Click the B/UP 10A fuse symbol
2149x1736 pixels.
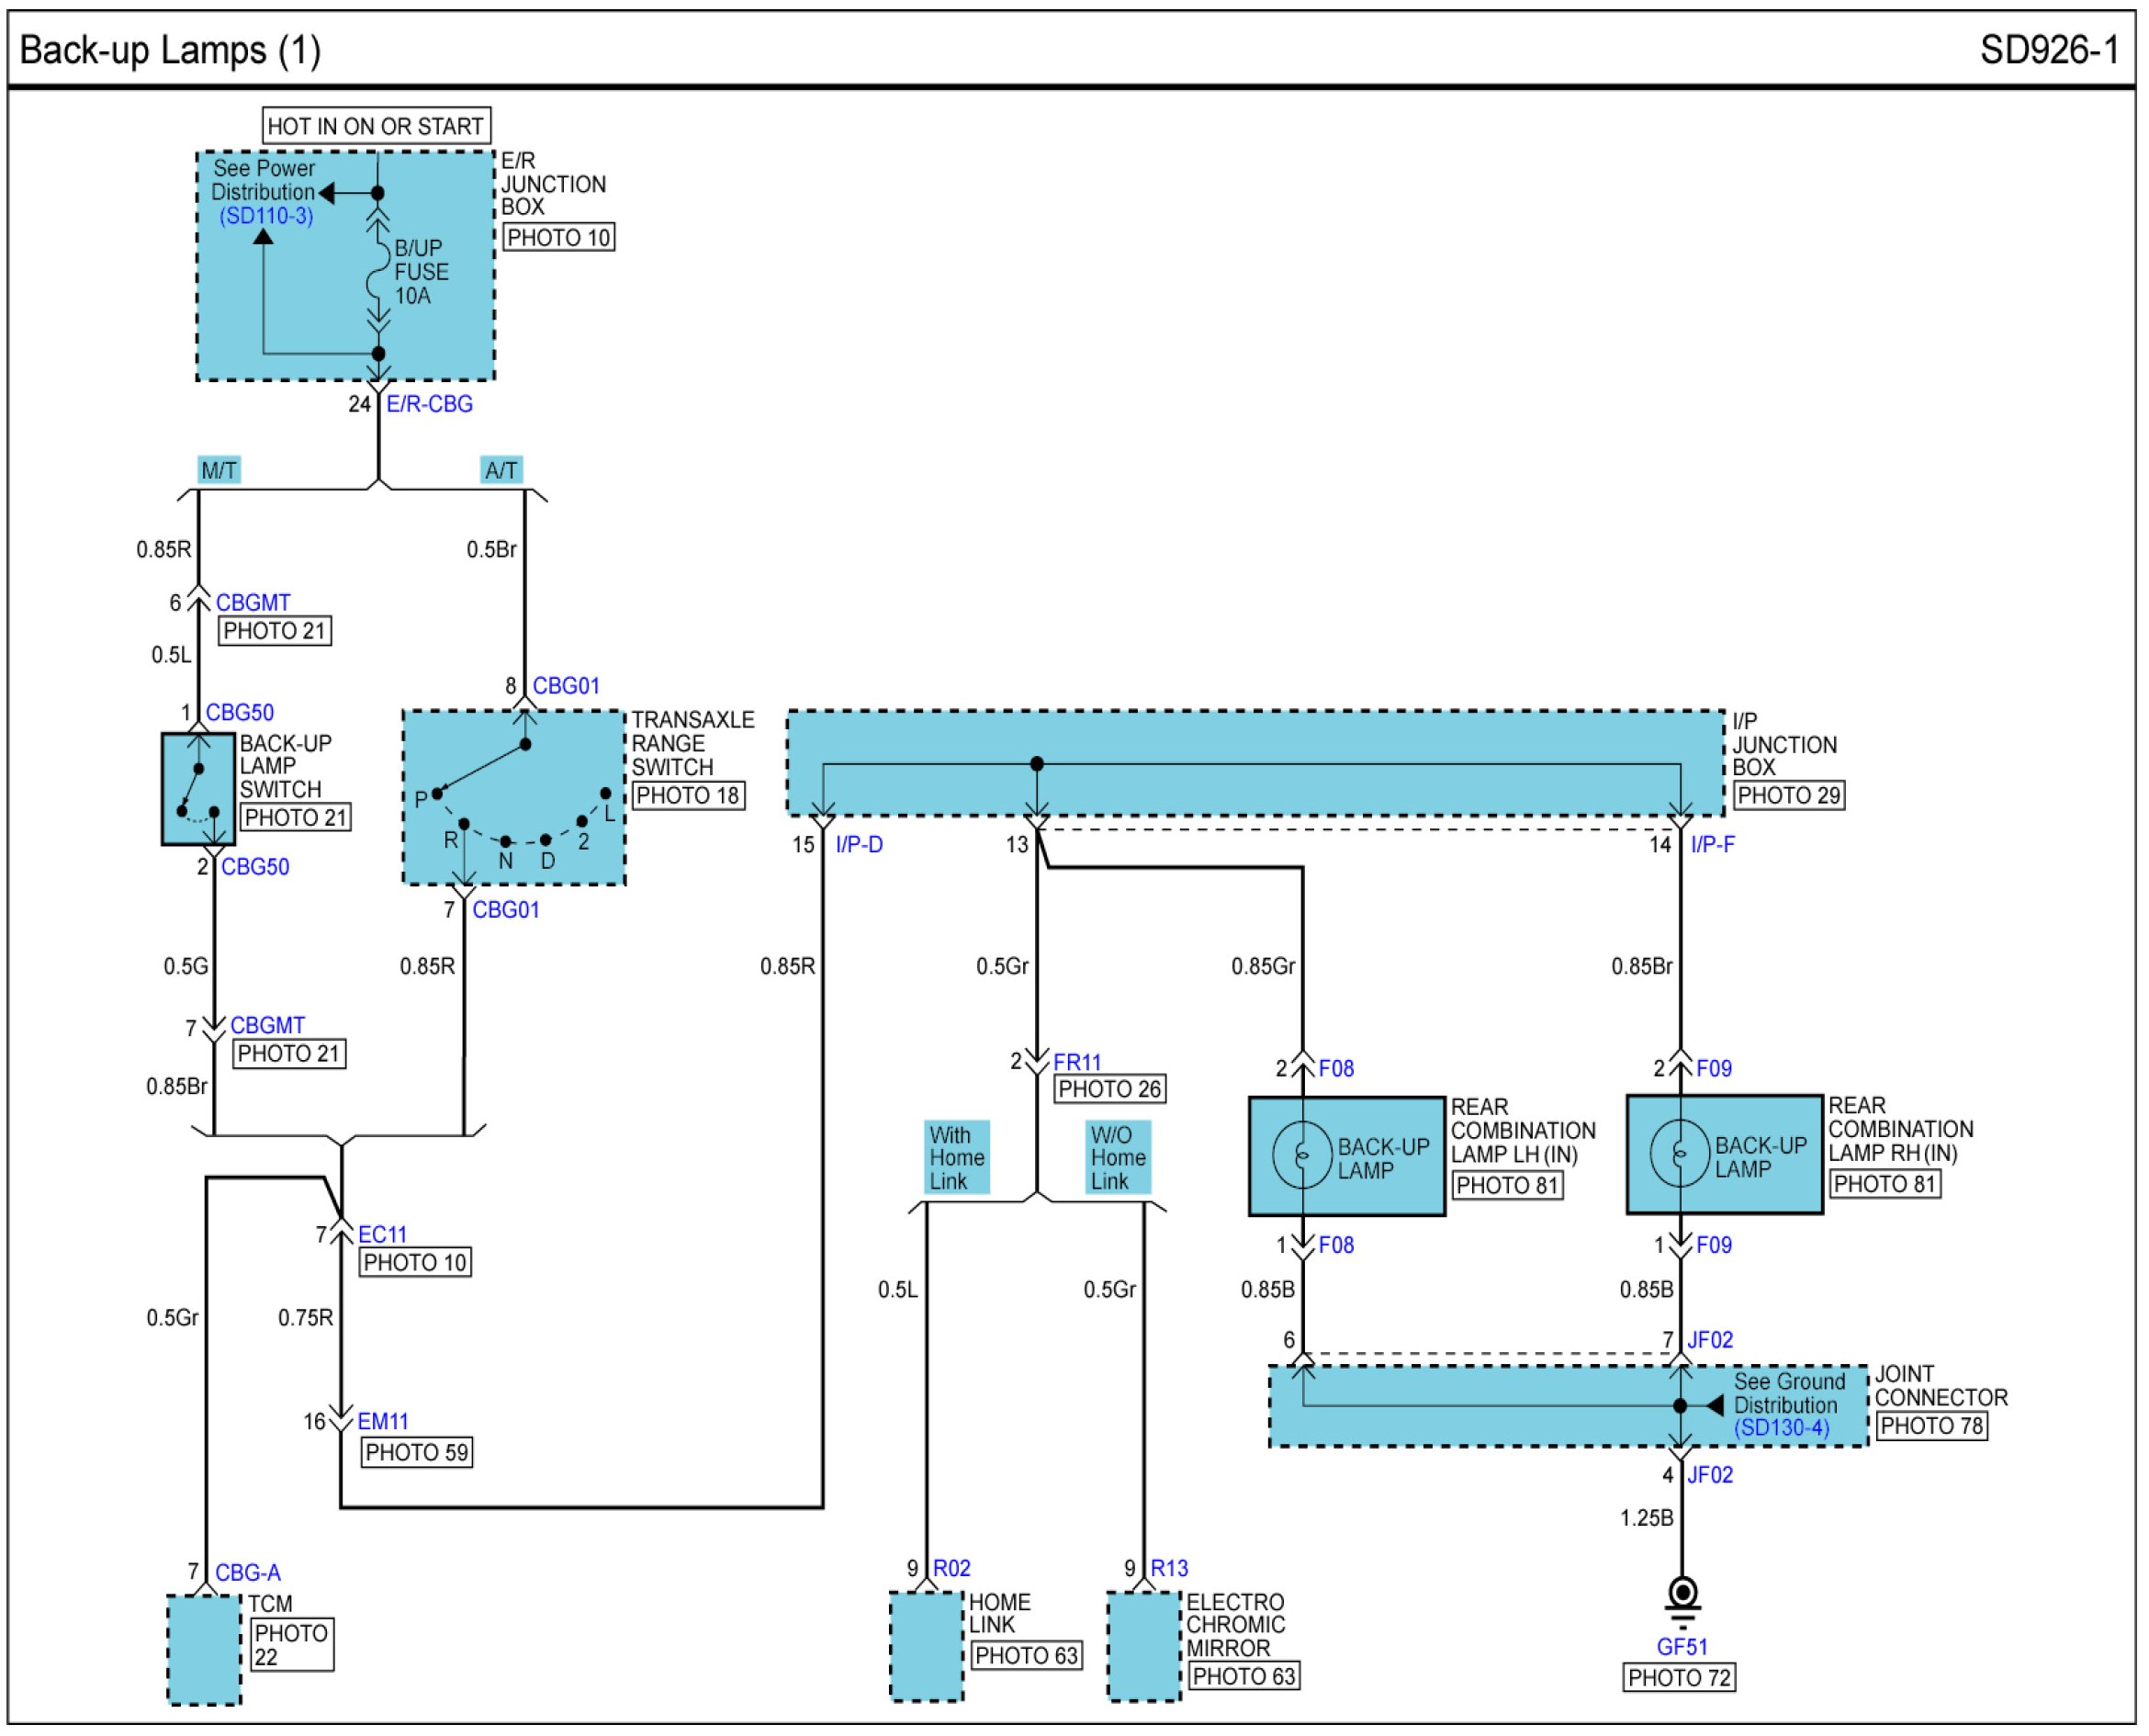pyautogui.click(x=378, y=270)
